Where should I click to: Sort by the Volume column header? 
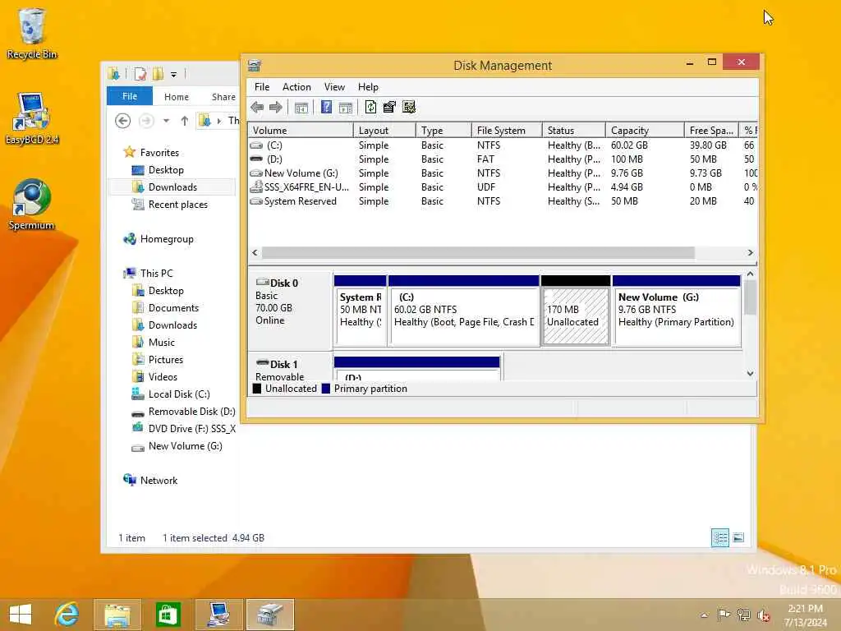tap(301, 131)
